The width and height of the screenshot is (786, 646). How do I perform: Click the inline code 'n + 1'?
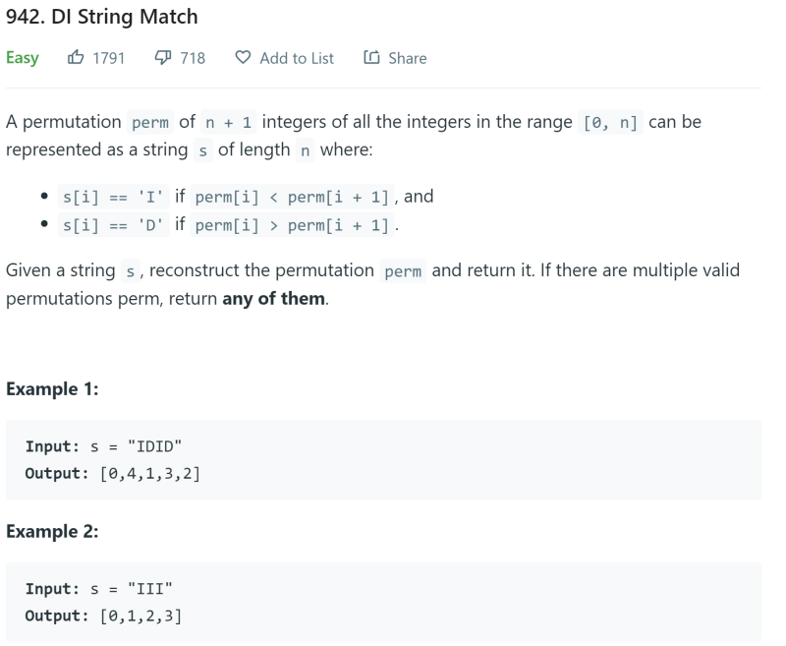click(227, 123)
